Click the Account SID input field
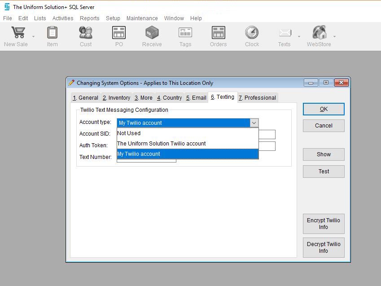The width and height of the screenshot is (381, 286). [267, 135]
